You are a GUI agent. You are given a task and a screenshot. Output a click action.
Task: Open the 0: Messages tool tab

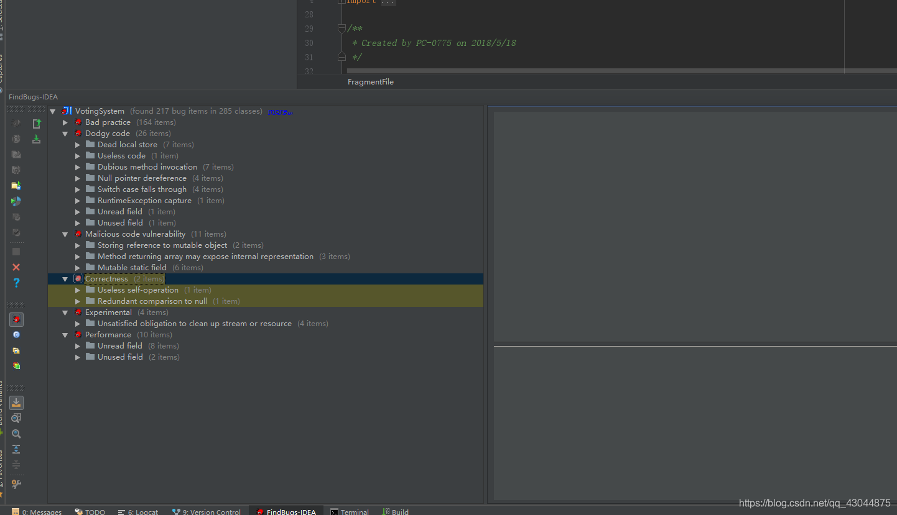click(37, 511)
